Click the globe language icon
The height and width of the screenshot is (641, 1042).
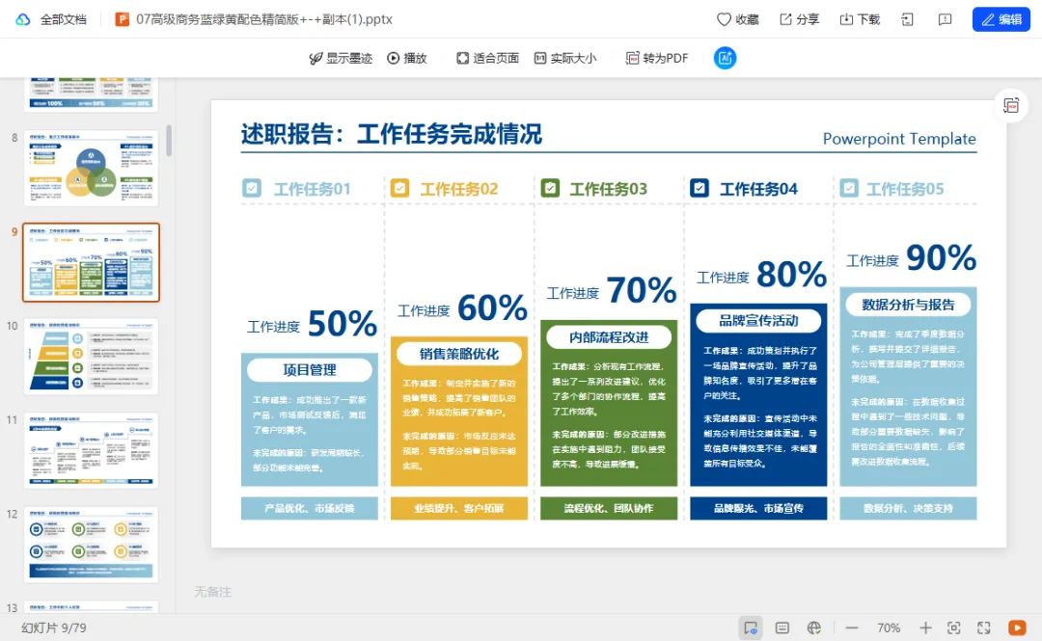(x=814, y=628)
